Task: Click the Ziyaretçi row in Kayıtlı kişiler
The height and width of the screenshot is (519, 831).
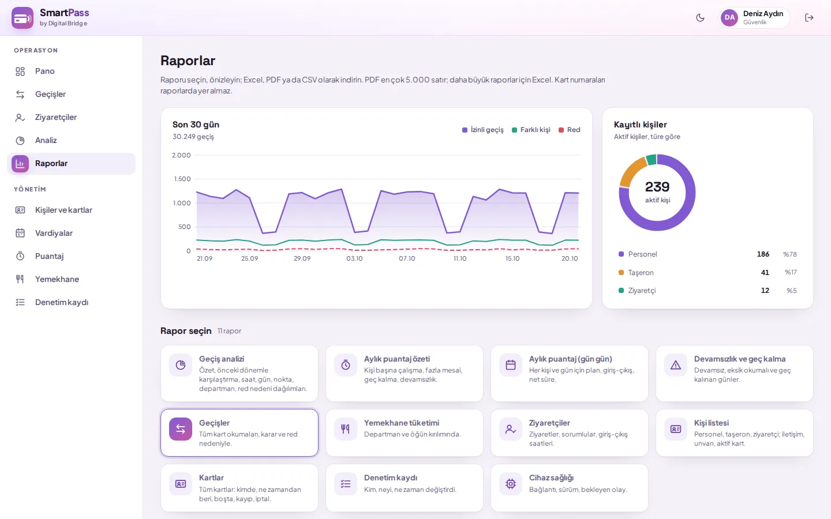Action: 708,291
